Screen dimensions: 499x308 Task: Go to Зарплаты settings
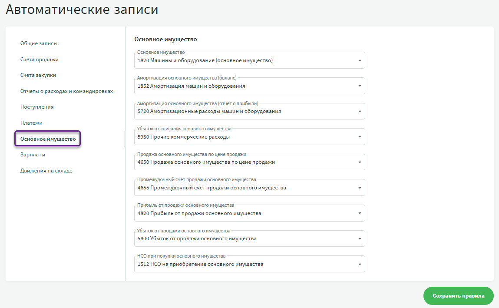33,155
